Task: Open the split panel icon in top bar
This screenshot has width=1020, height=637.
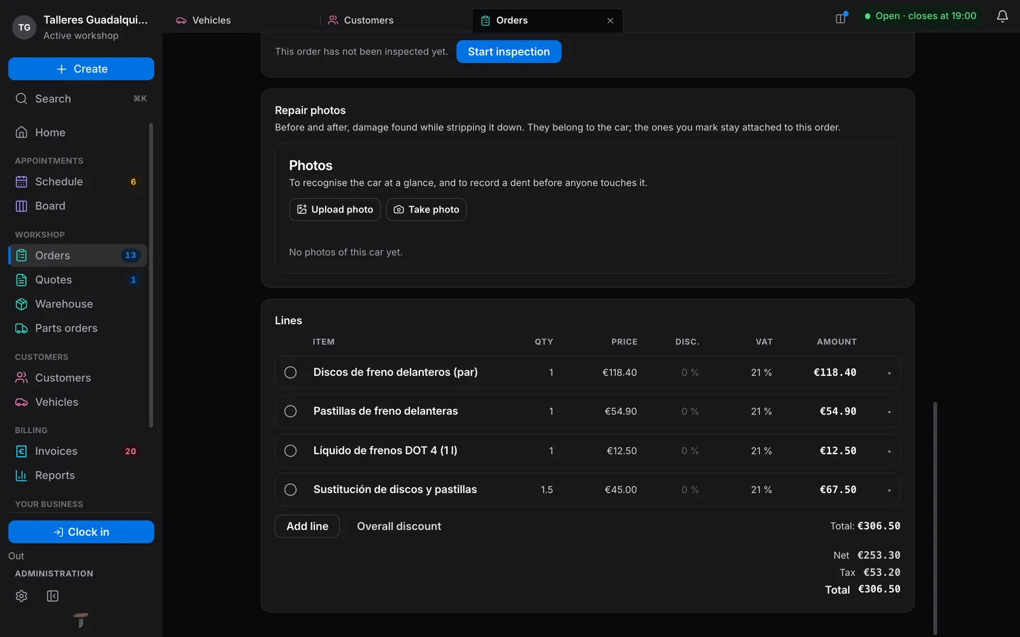Action: tap(841, 18)
